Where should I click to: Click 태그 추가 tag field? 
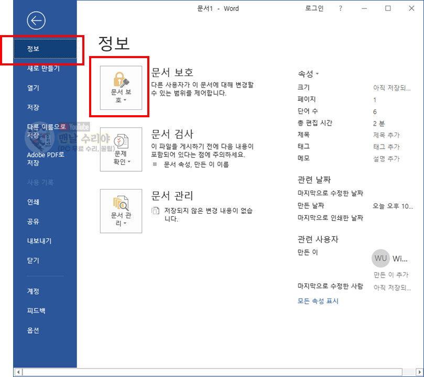click(386, 147)
